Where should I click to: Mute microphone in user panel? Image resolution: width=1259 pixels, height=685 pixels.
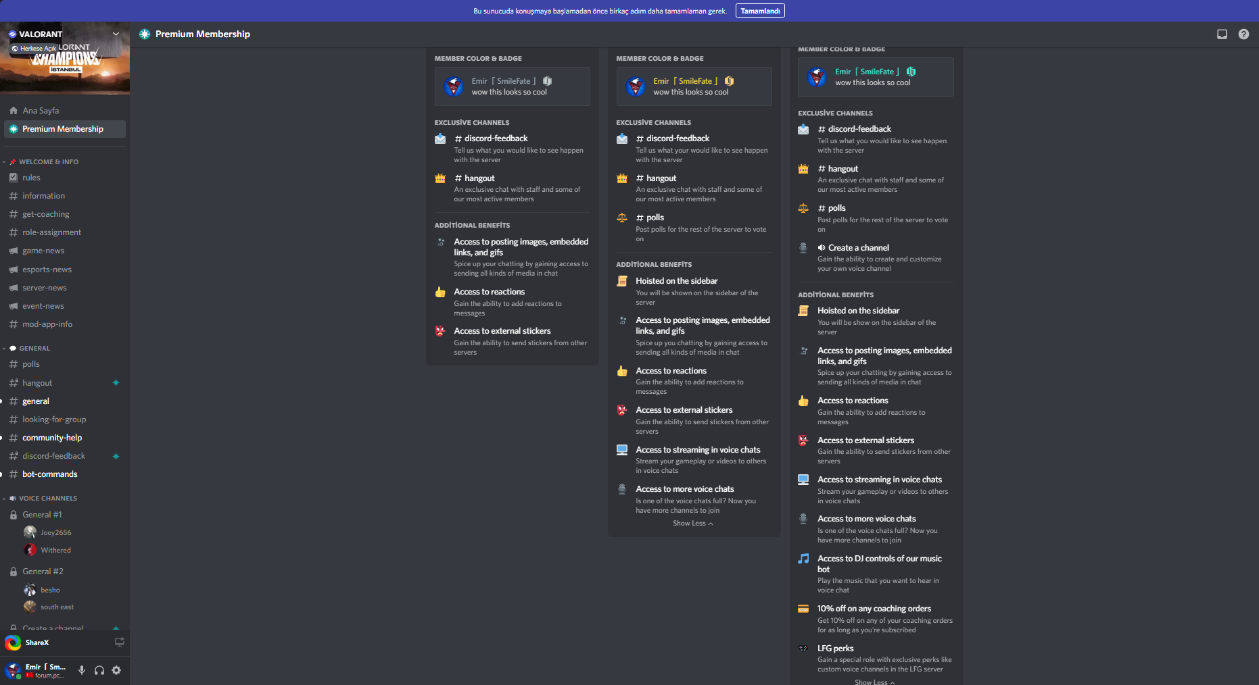(x=82, y=670)
